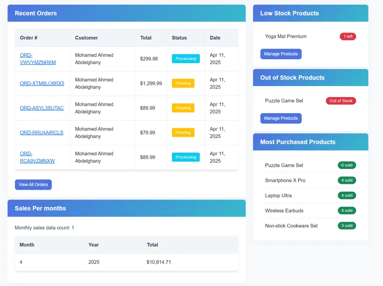Image resolution: width=383 pixels, height=286 pixels.
Task: Click the April 2025 monthly sales row
Action: (126, 262)
